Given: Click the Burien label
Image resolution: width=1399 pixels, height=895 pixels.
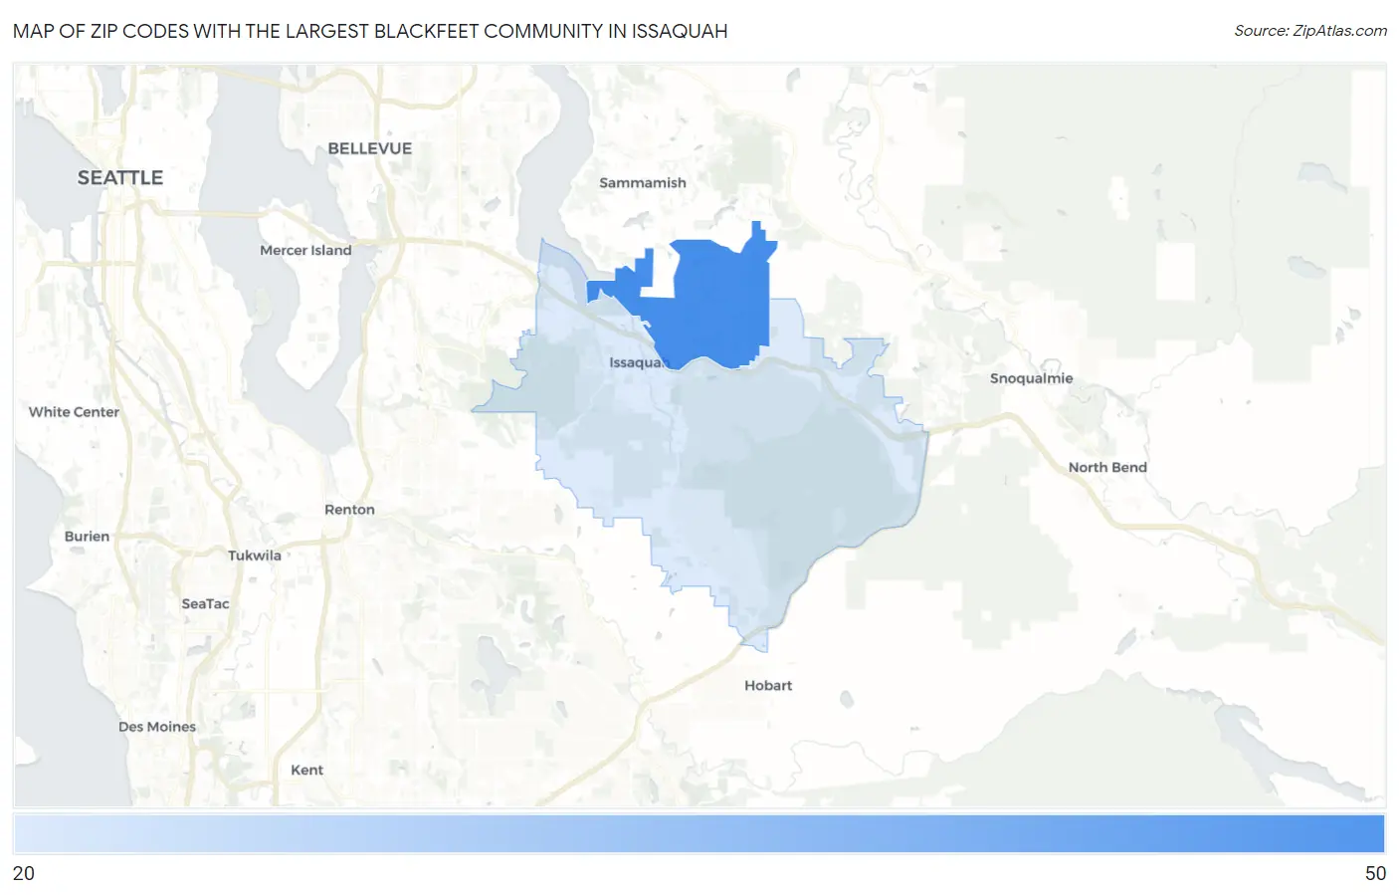Looking at the screenshot, I should (x=88, y=536).
